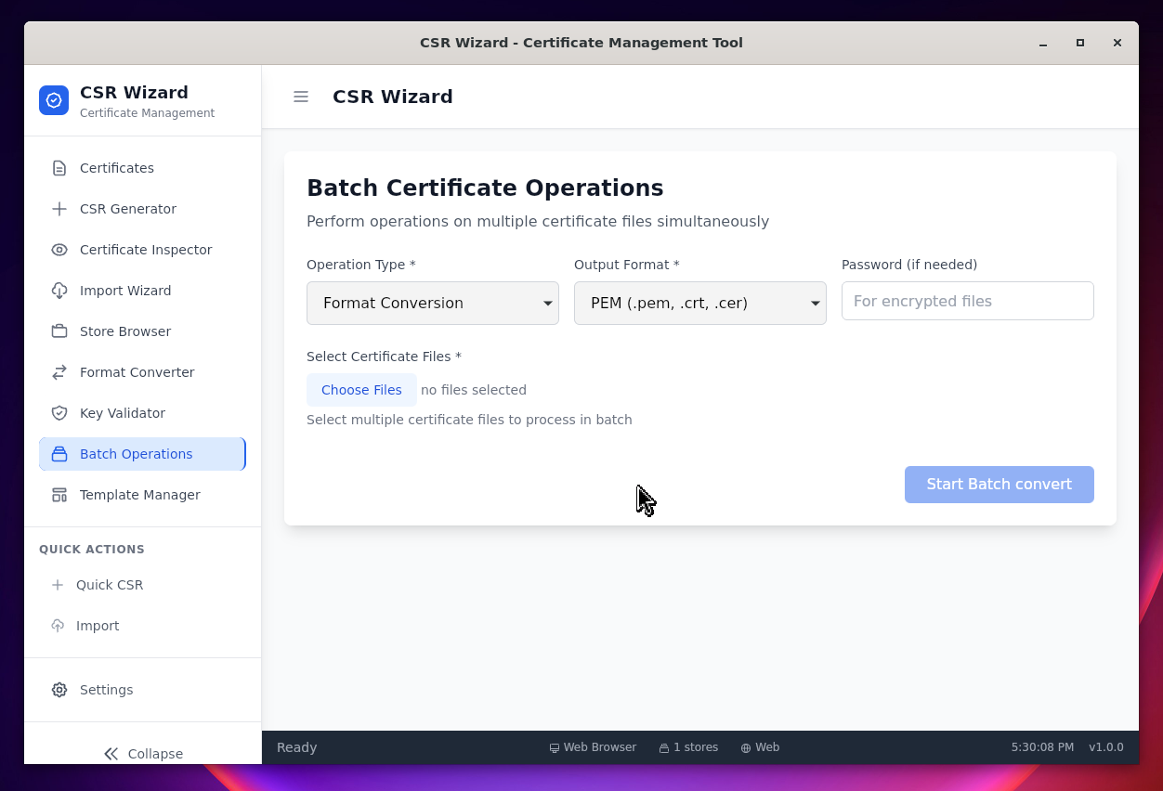Launch Quick CSR from quick actions

tap(110, 585)
